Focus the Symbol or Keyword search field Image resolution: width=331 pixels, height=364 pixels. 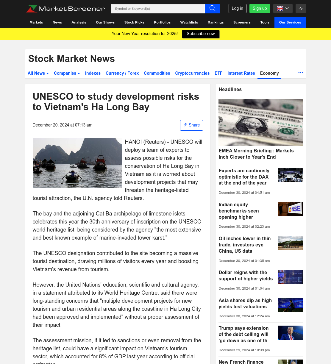coord(158,9)
